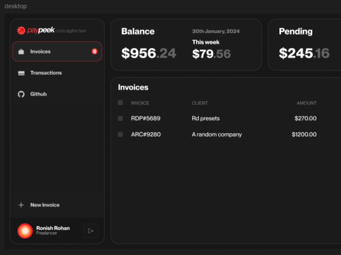The width and height of the screenshot is (341, 255).
Task: Click the plus icon beside New Invoice
Action: (x=21, y=205)
